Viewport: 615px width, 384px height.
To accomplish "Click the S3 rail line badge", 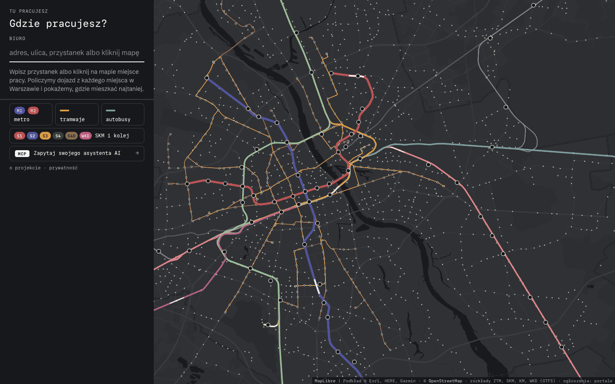I will [45, 136].
